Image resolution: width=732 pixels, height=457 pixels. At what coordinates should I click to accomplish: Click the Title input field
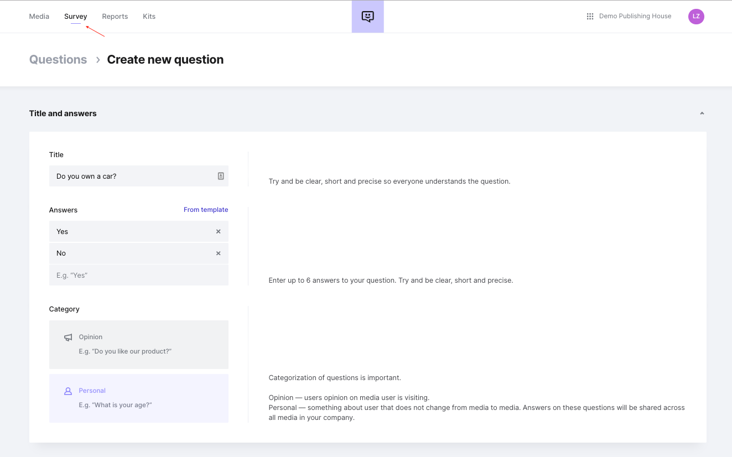[x=139, y=176]
